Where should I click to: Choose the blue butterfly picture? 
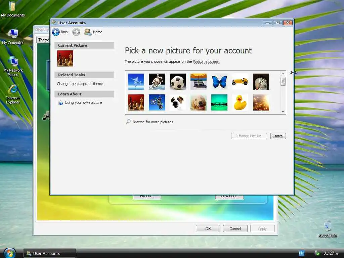(219, 82)
